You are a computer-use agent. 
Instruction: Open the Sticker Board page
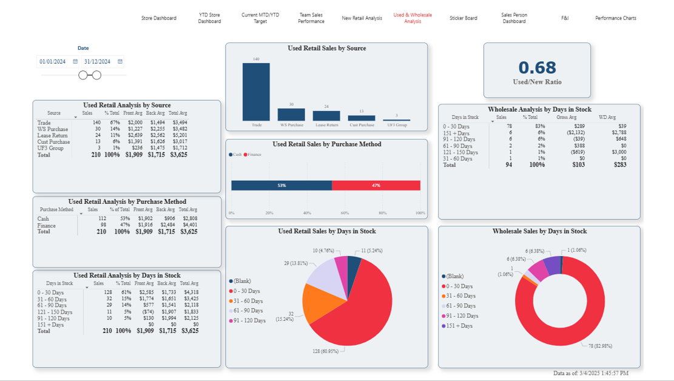463,18
